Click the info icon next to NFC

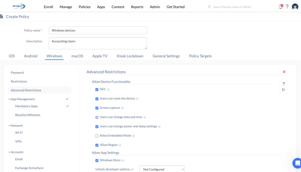108,89
